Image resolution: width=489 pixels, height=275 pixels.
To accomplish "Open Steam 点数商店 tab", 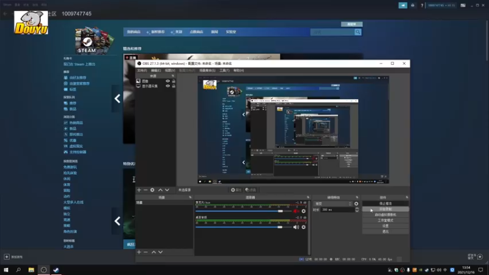I will (196, 32).
